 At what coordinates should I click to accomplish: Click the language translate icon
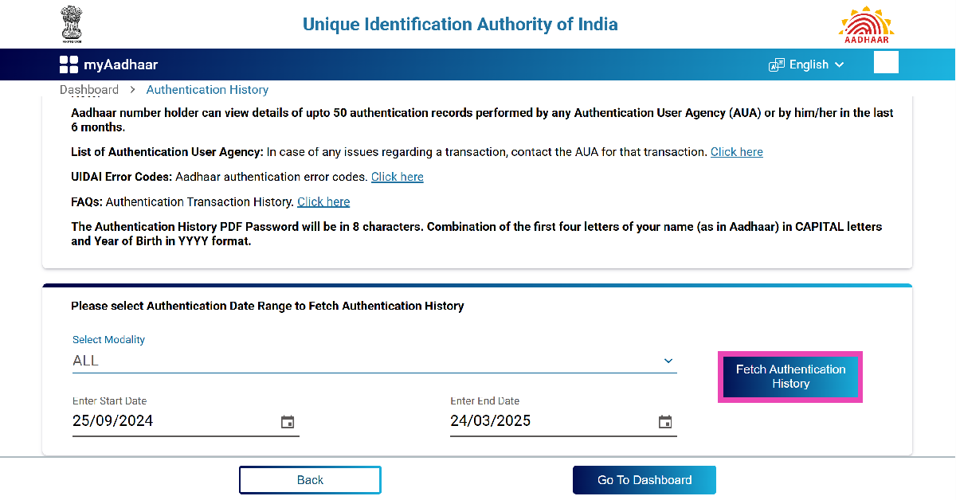pyautogui.click(x=776, y=65)
